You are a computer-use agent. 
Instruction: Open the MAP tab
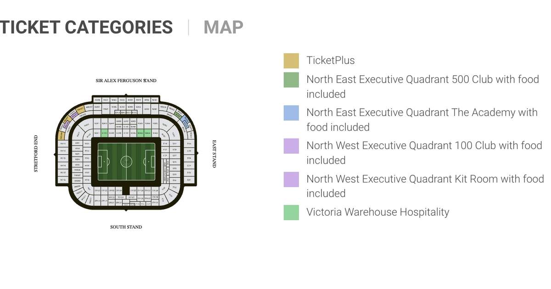click(x=223, y=27)
